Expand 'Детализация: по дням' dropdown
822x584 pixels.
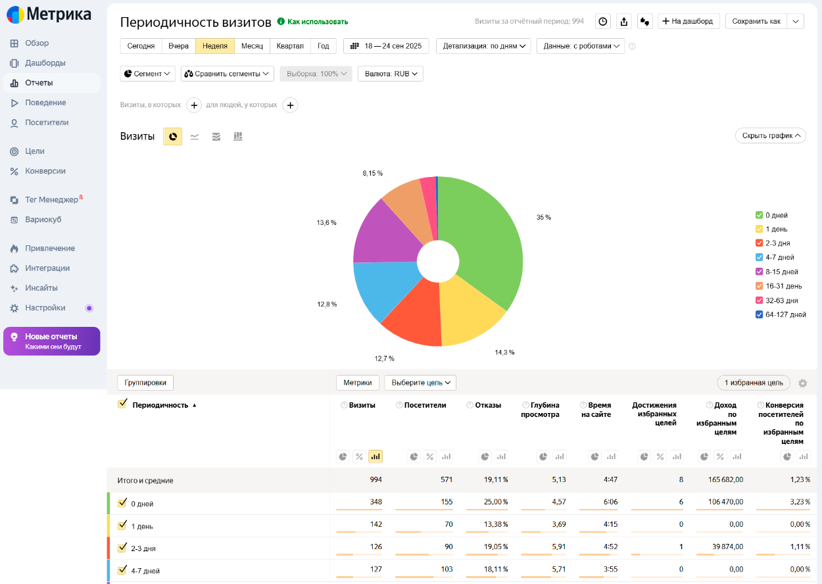pyautogui.click(x=483, y=46)
